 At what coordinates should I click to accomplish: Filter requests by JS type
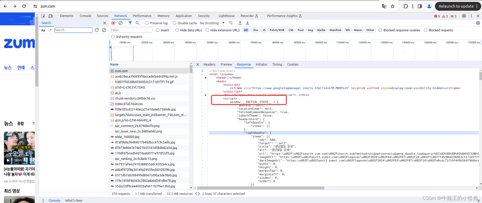pos(264,30)
